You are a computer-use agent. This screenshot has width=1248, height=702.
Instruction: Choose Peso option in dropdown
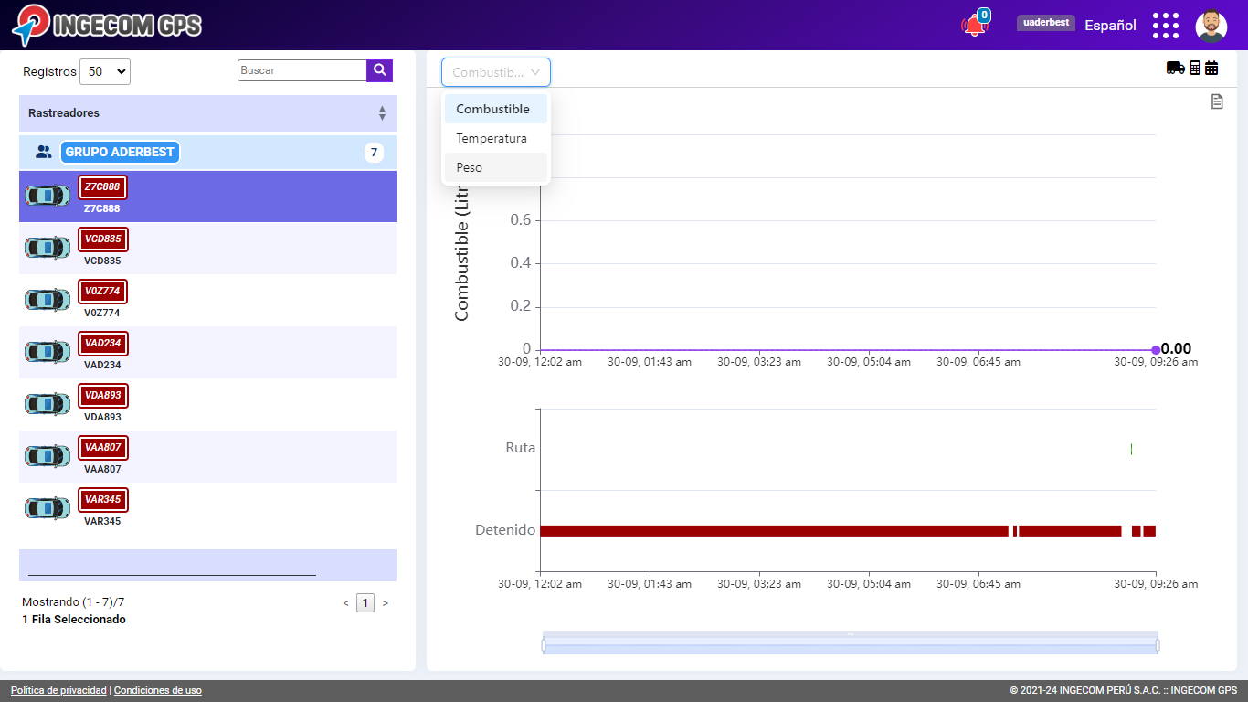tap(470, 167)
